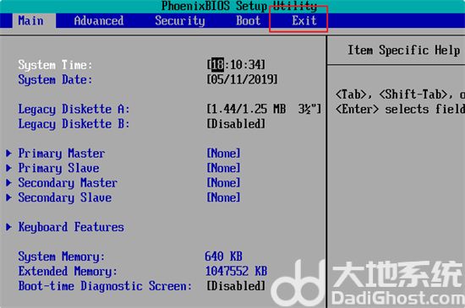
Task: Click the Primary Master [None] value
Action: tap(223, 154)
